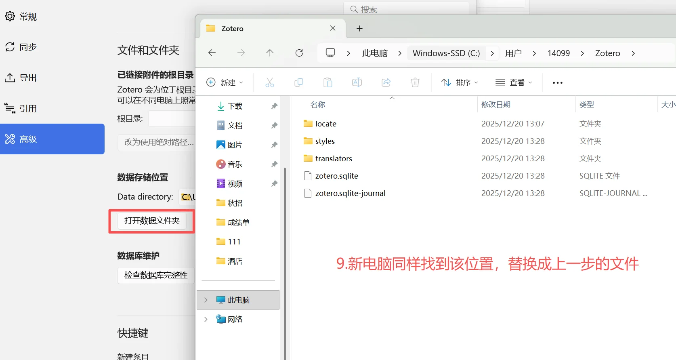
Task: Click the Rename icon in toolbar
Action: point(357,82)
